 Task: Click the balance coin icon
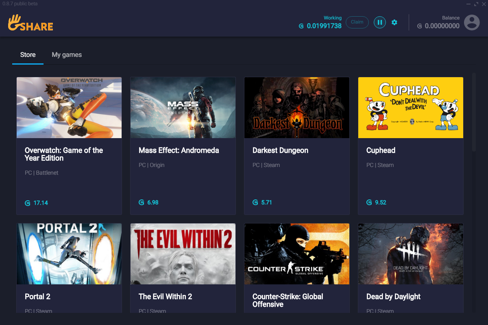pos(419,26)
